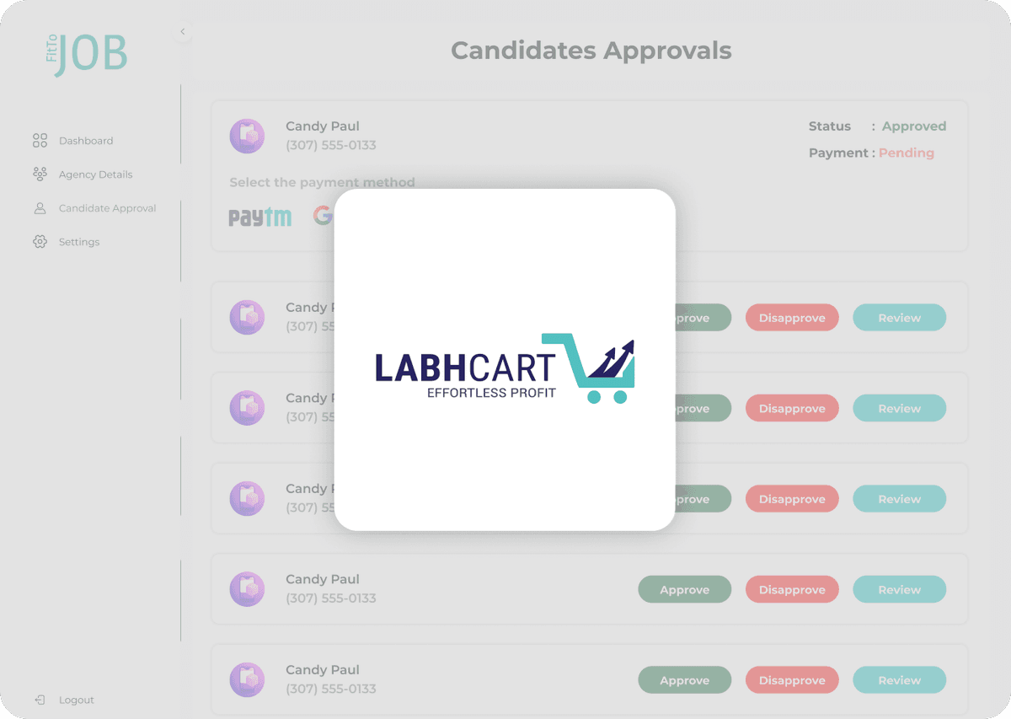Click Candy Paul's avatar in top card
Image resolution: width=1011 pixels, height=719 pixels.
click(247, 136)
